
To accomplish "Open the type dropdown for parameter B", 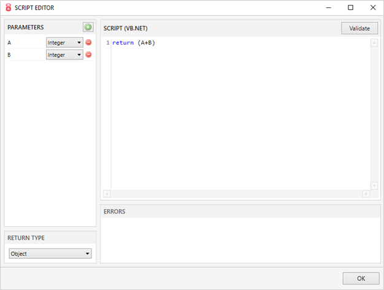I will pos(64,54).
